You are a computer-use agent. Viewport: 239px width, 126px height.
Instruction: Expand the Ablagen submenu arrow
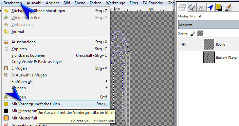pos(107,88)
